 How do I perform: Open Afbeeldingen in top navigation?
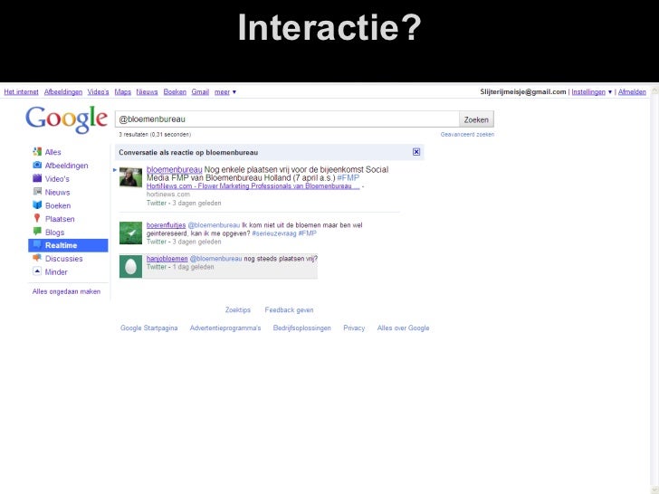click(63, 92)
